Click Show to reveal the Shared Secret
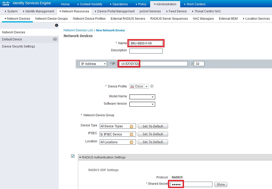Viewport: 272px width, 189px height. click(221, 184)
